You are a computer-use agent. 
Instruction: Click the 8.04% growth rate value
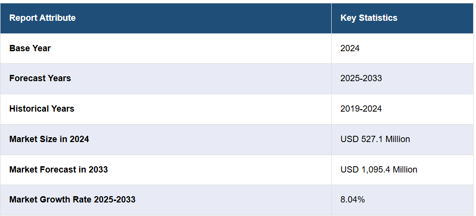point(353,200)
